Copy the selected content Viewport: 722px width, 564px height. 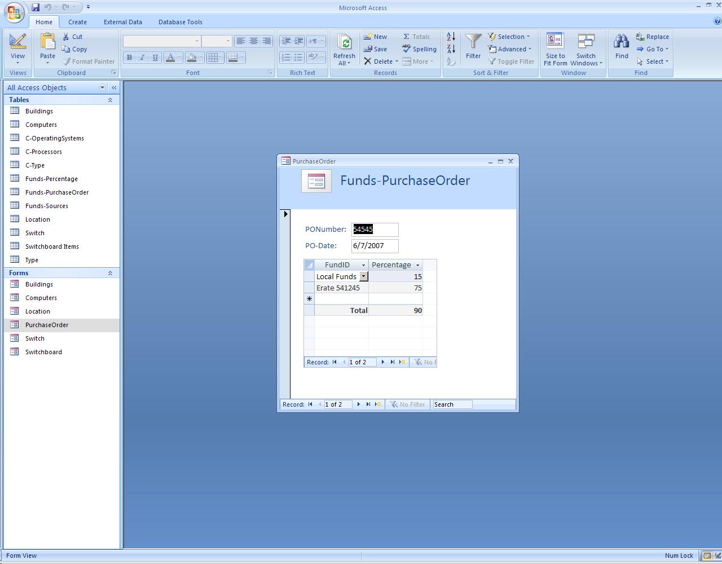[x=74, y=49]
